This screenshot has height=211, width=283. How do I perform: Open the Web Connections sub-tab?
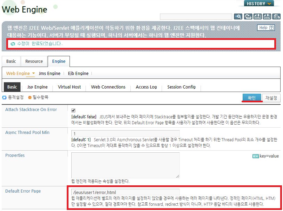(108, 87)
